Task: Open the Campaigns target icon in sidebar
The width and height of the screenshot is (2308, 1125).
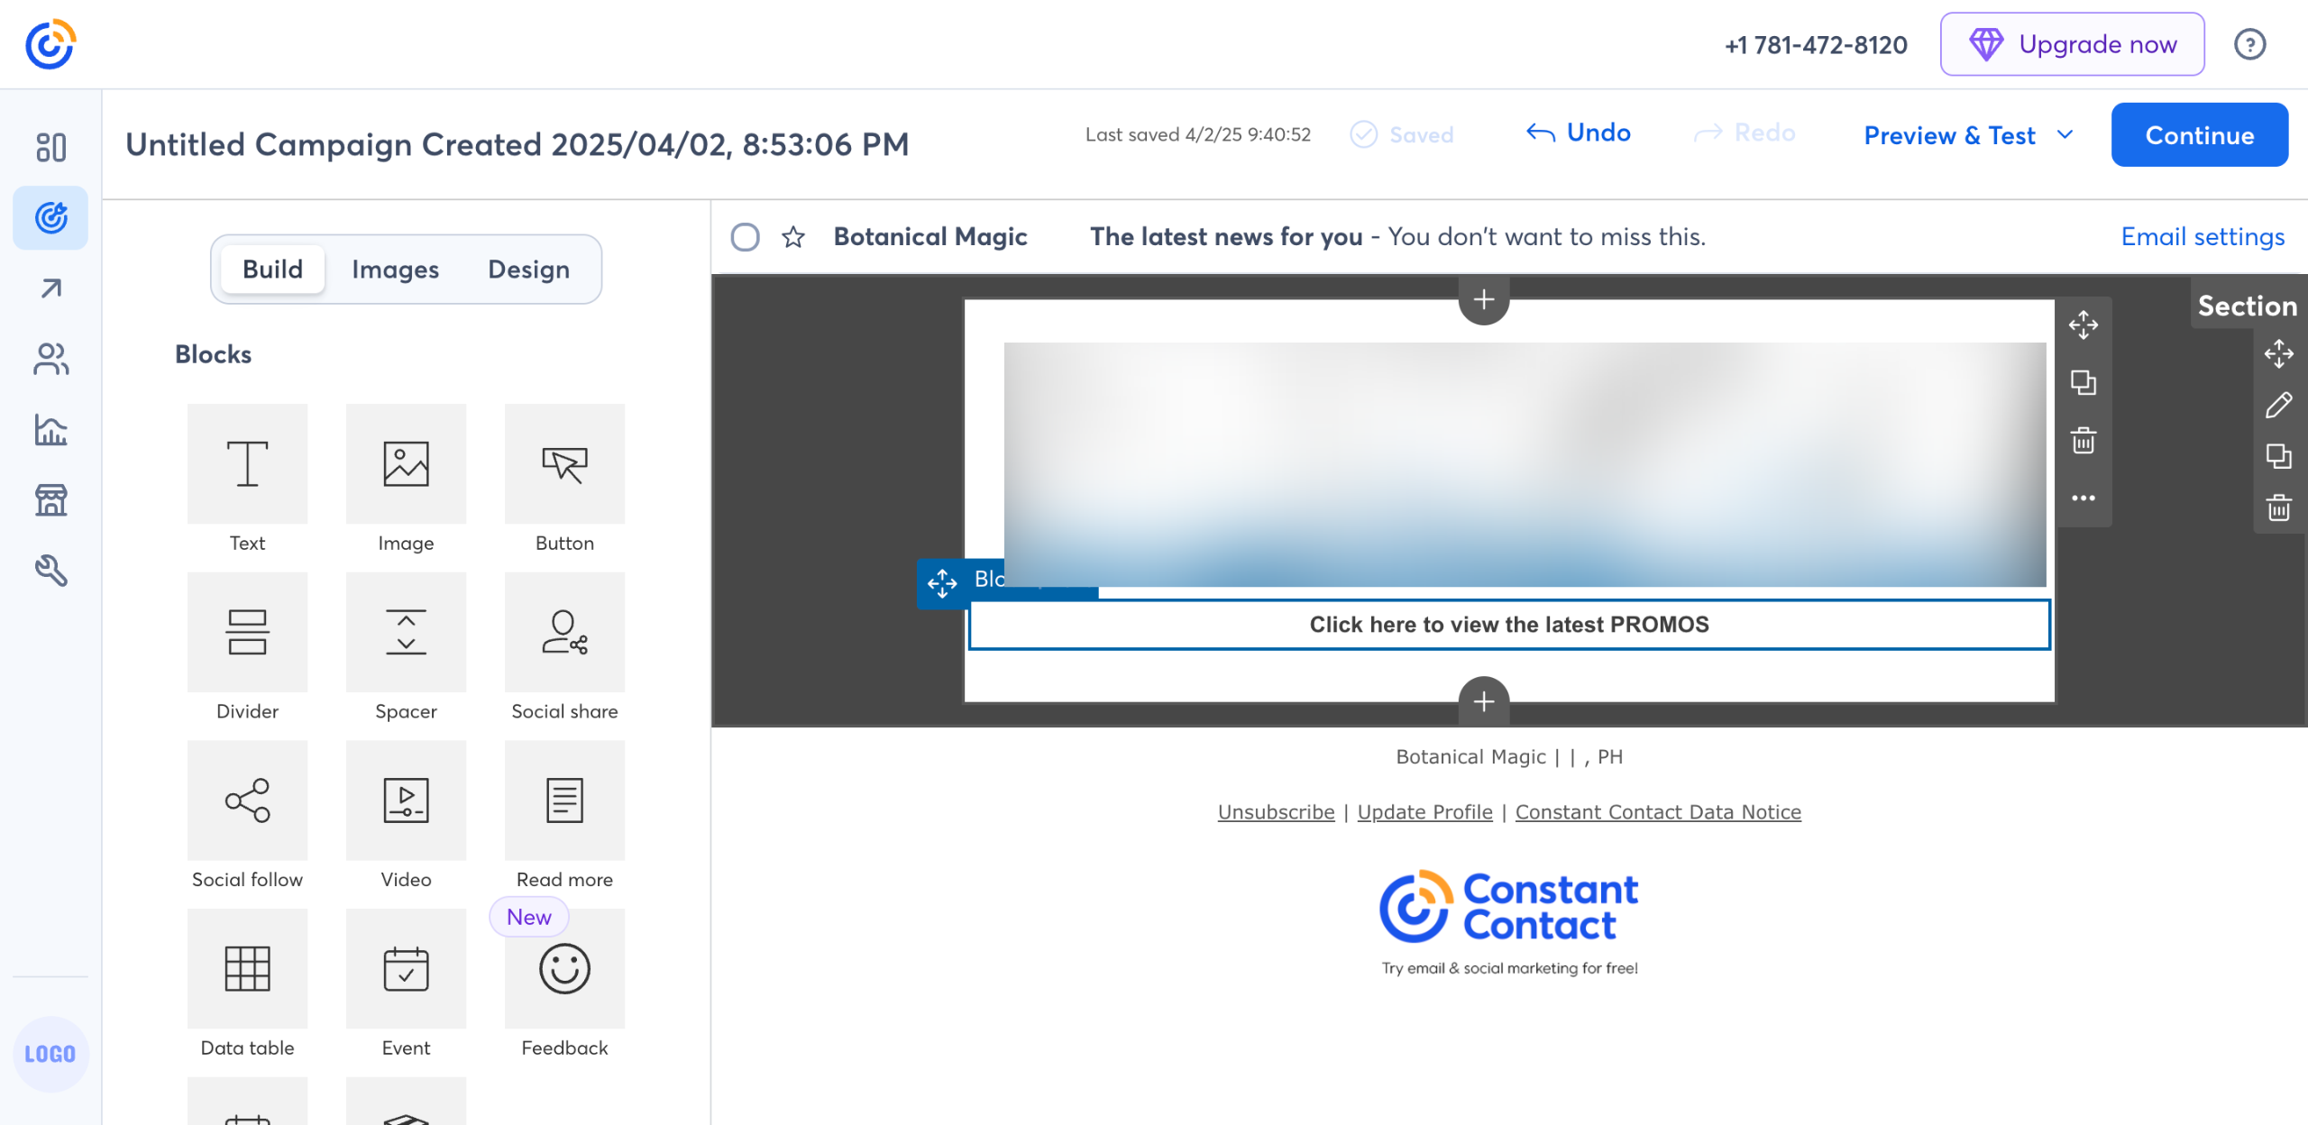Action: 50,217
